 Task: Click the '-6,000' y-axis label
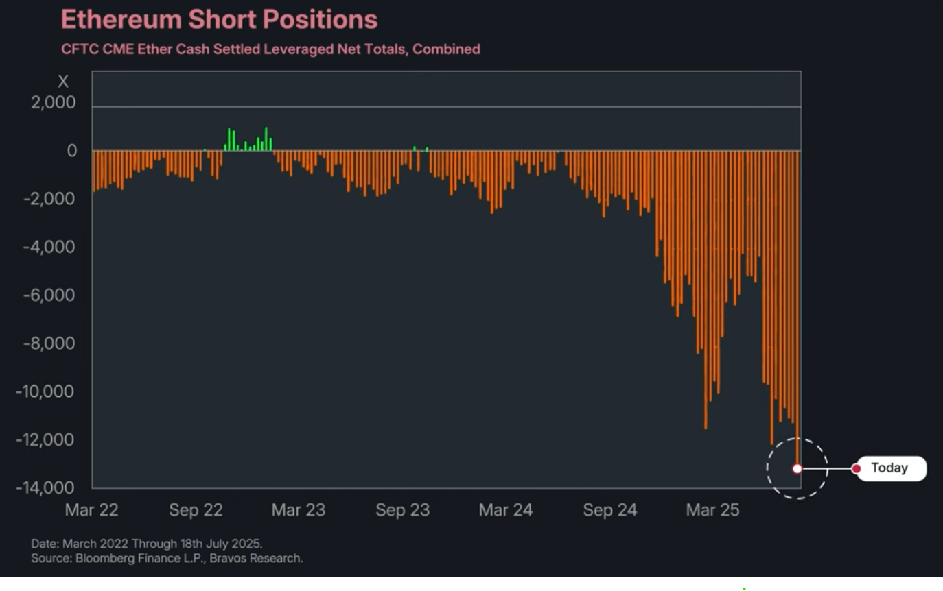click(49, 295)
